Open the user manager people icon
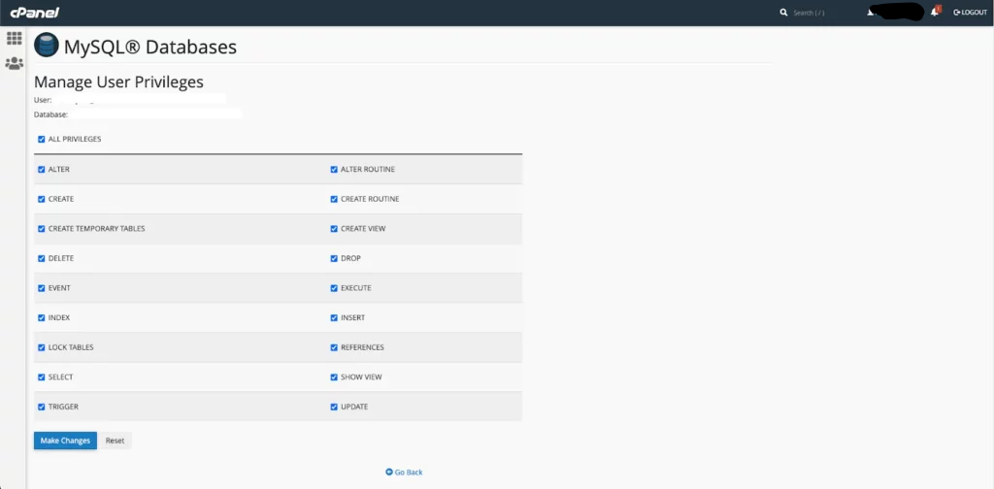Screen dimensions: 994x489 point(14,63)
